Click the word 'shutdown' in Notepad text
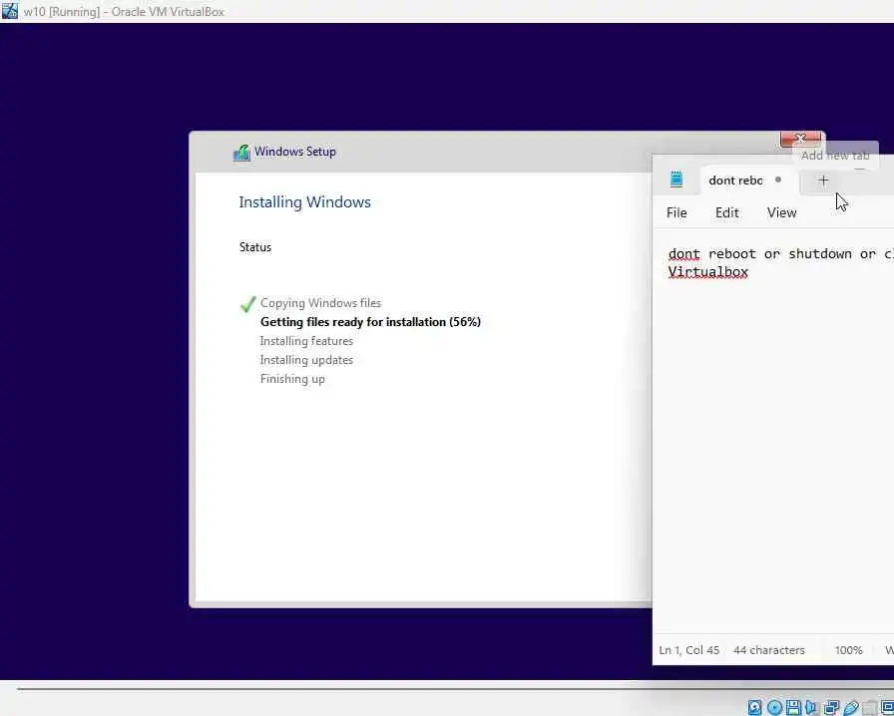 coord(820,253)
